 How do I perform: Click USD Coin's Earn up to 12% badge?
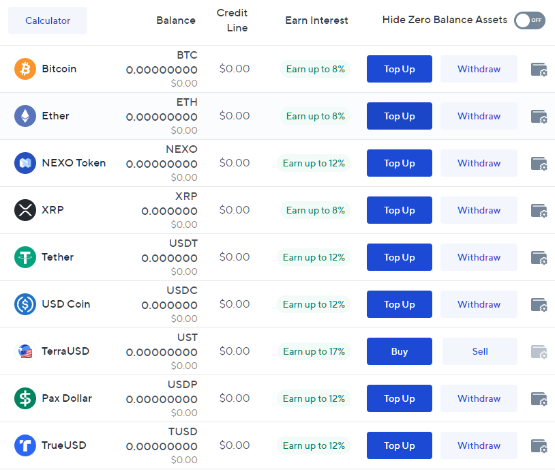[x=314, y=305]
